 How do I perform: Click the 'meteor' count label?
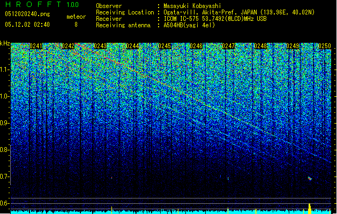pyautogui.click(x=76, y=17)
